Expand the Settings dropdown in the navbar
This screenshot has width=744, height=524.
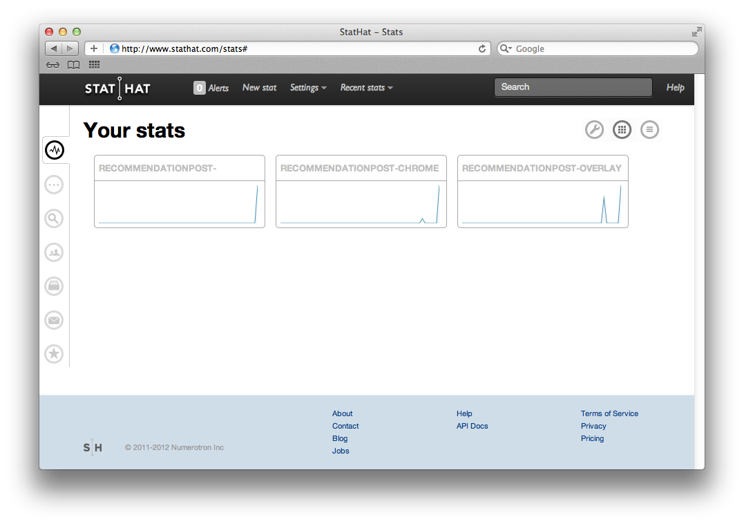[x=308, y=87]
